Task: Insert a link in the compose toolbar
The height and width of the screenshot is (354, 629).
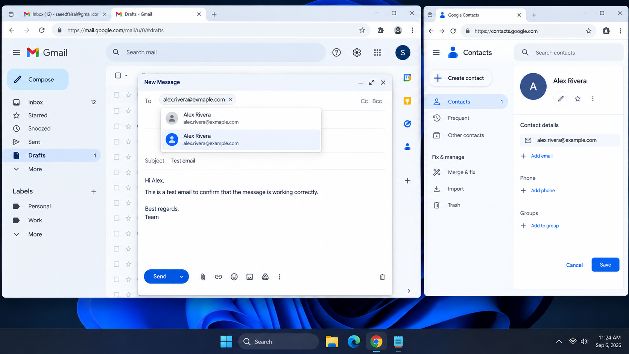Action: point(218,277)
